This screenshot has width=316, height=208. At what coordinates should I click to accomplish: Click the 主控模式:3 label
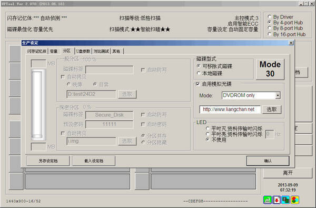click(246, 18)
